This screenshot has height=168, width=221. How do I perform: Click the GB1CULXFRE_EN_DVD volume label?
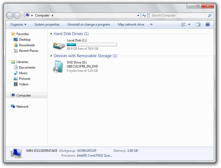(82, 66)
